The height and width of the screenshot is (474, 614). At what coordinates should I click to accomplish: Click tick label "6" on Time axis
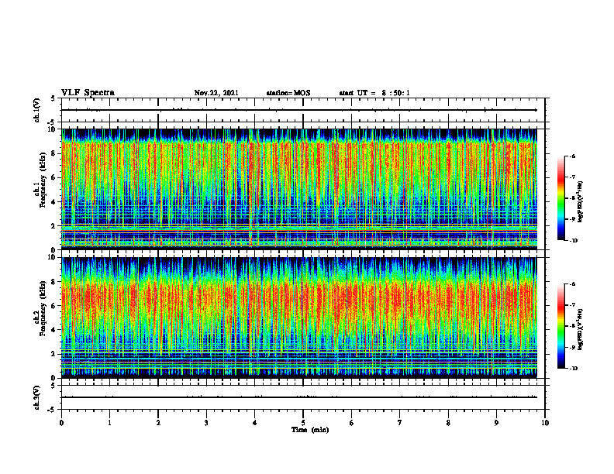point(352,423)
